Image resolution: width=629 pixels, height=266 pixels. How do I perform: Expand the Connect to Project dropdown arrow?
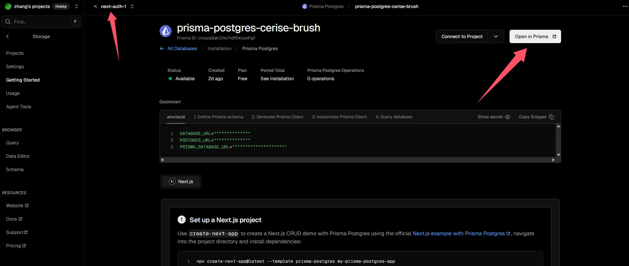pos(496,36)
